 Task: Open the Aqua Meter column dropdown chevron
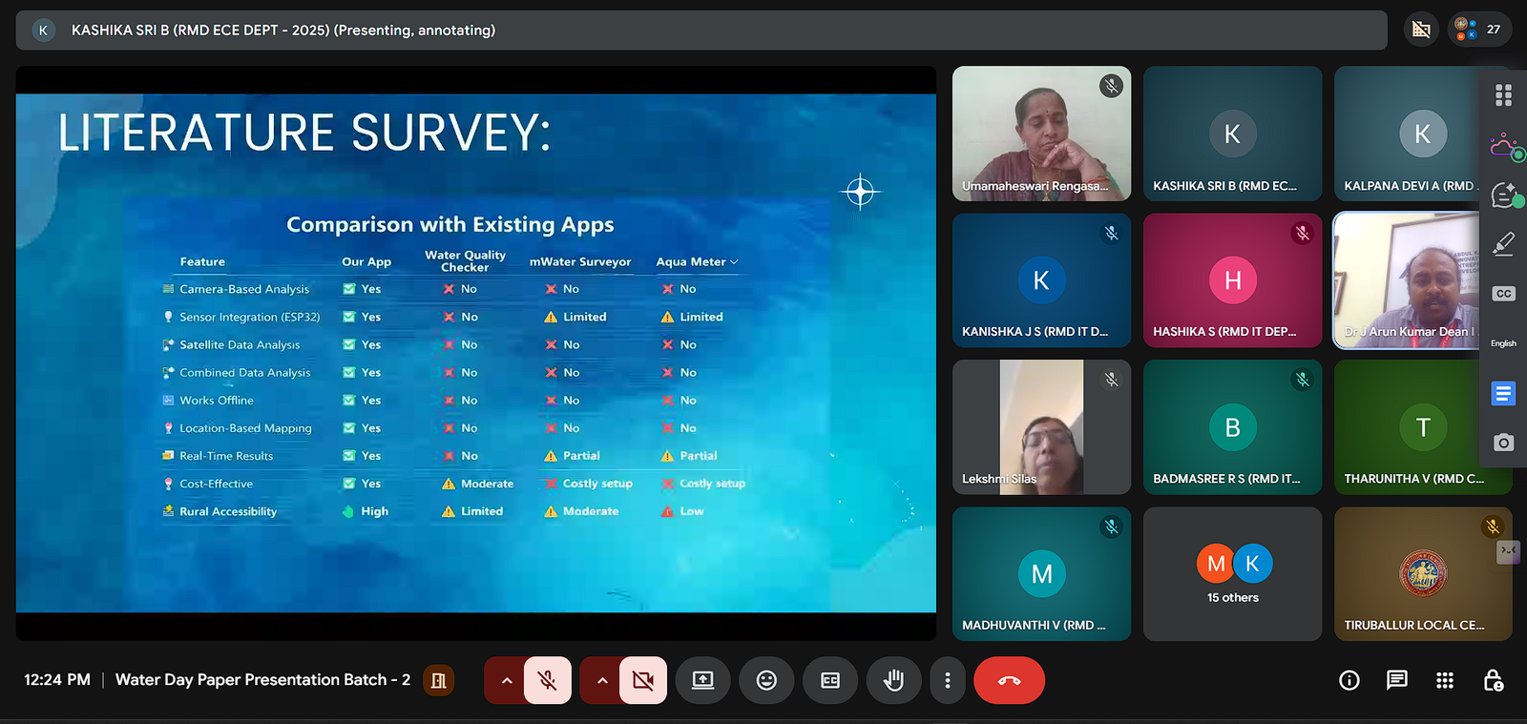click(734, 262)
